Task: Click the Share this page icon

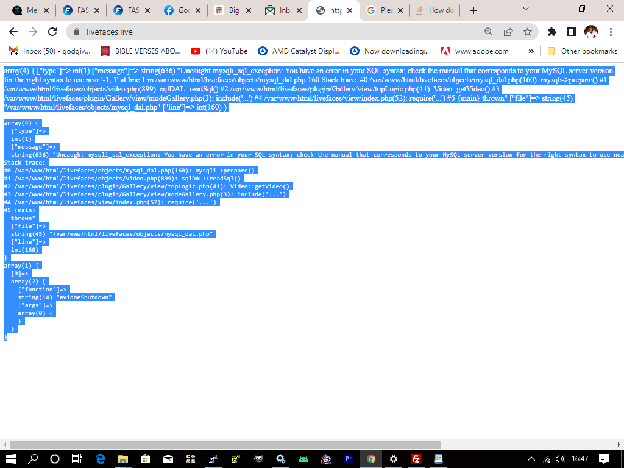Action: (x=508, y=32)
